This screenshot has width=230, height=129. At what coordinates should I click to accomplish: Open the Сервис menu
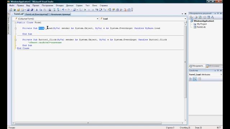point(79,5)
